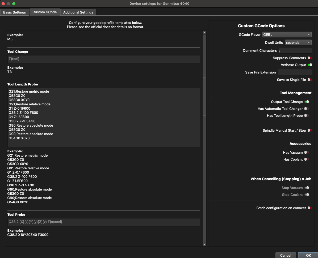Confirm changes with the OK button
Screen dimensions: 318x258
pos(308,255)
